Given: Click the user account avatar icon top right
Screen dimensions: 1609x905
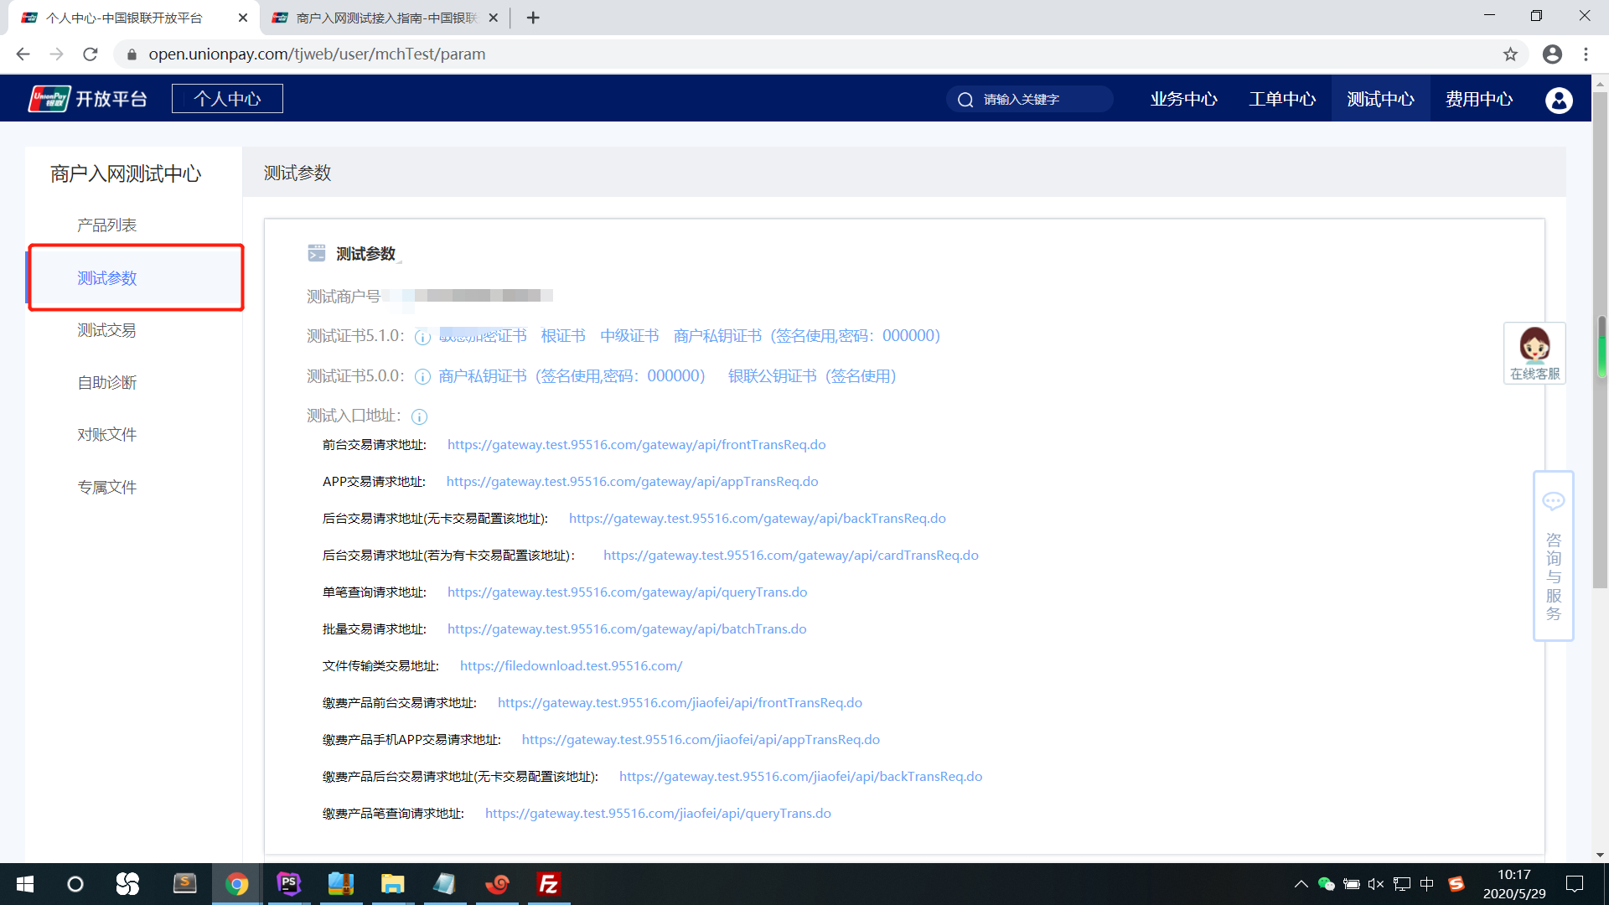Looking at the screenshot, I should (x=1558, y=99).
